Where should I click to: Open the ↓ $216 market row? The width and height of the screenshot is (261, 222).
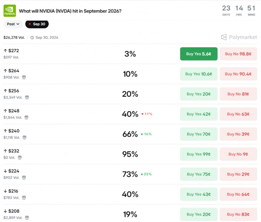[x=130, y=194]
